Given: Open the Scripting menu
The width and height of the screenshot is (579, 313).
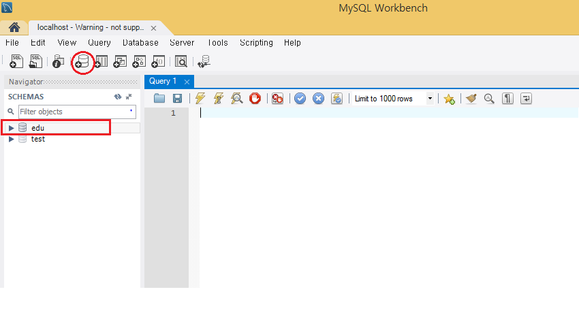Looking at the screenshot, I should 256,43.
